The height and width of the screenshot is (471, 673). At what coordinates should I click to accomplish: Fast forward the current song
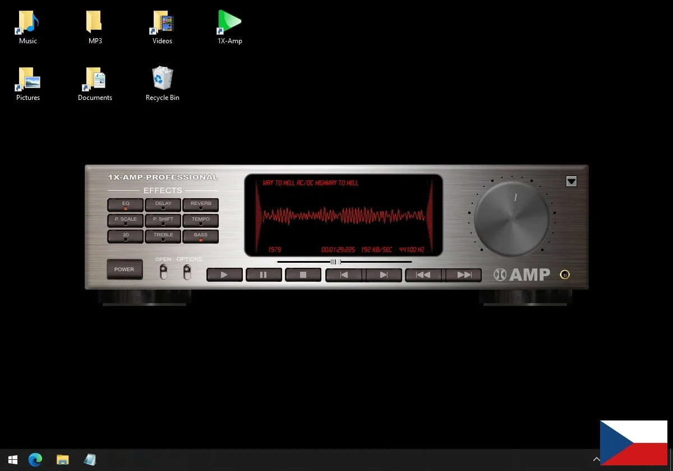click(x=464, y=275)
